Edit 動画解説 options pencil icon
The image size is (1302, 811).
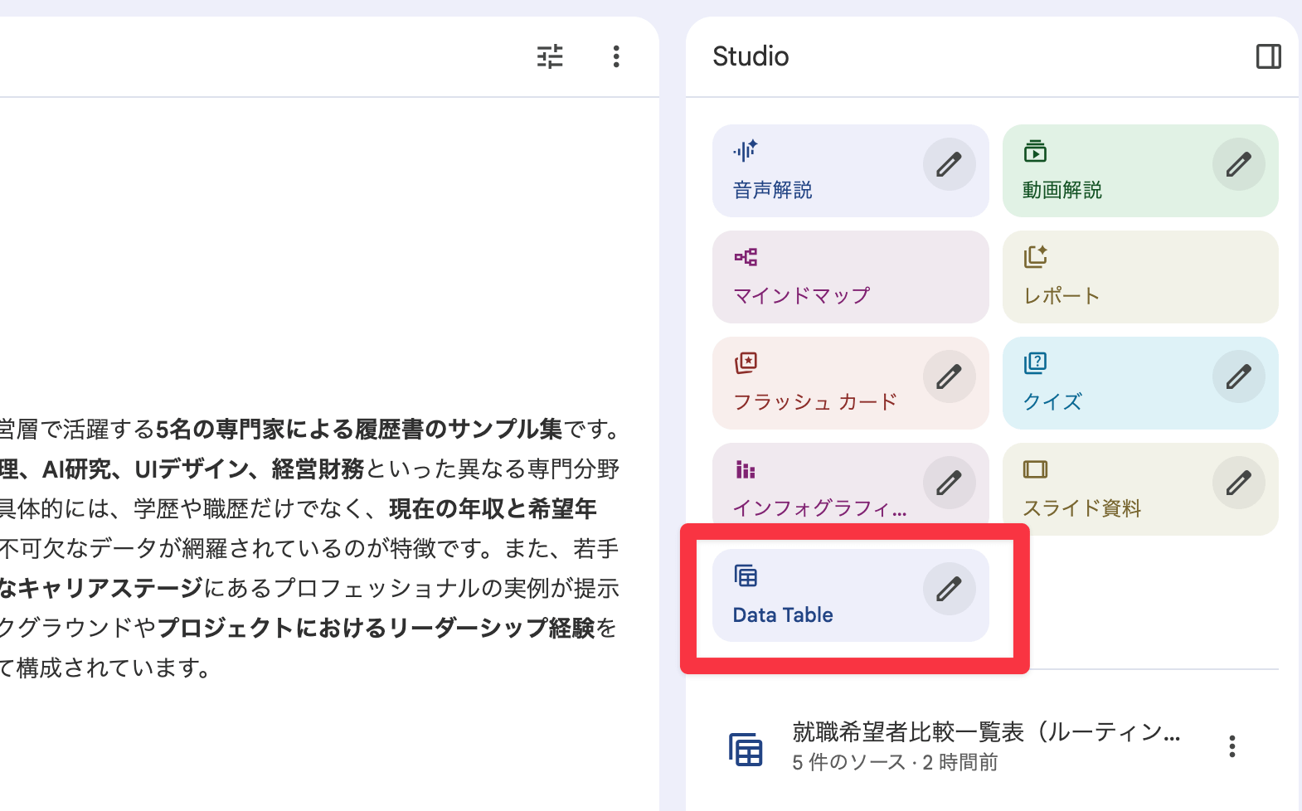1238,164
